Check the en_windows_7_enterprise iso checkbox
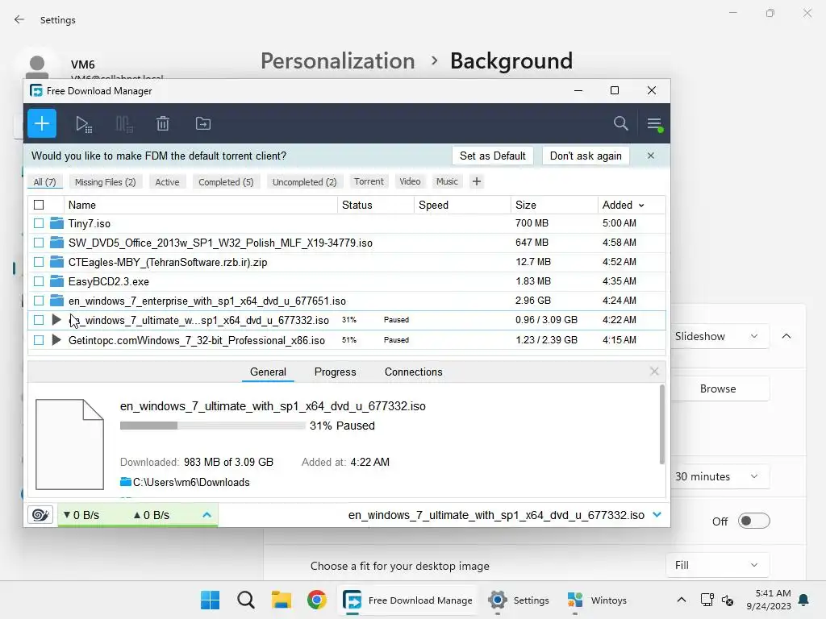This screenshot has height=619, width=826. point(39,301)
